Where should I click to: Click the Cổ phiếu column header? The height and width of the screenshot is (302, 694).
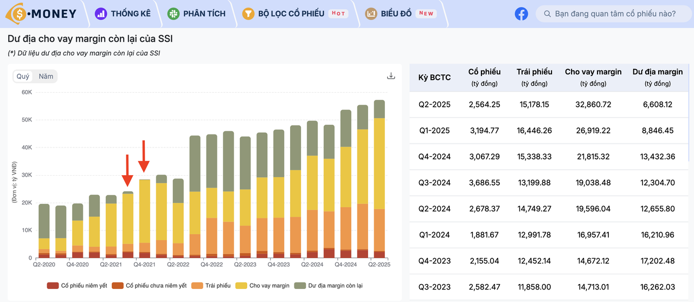point(484,77)
